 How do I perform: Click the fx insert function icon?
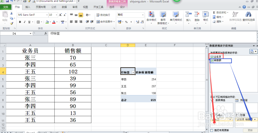point(46,33)
